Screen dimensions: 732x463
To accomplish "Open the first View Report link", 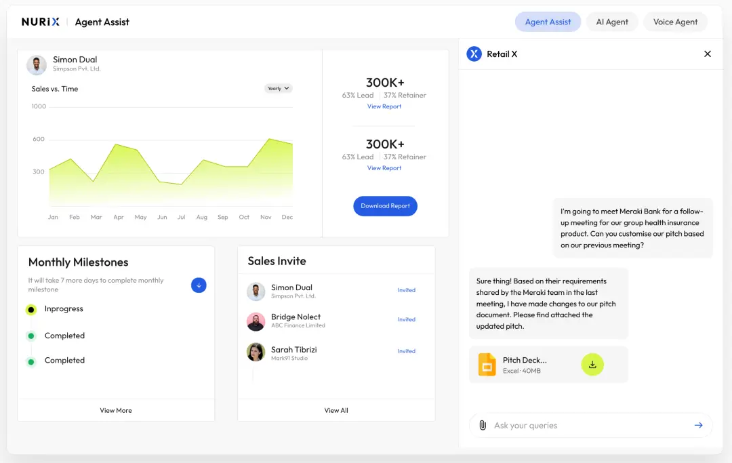I will coord(384,106).
